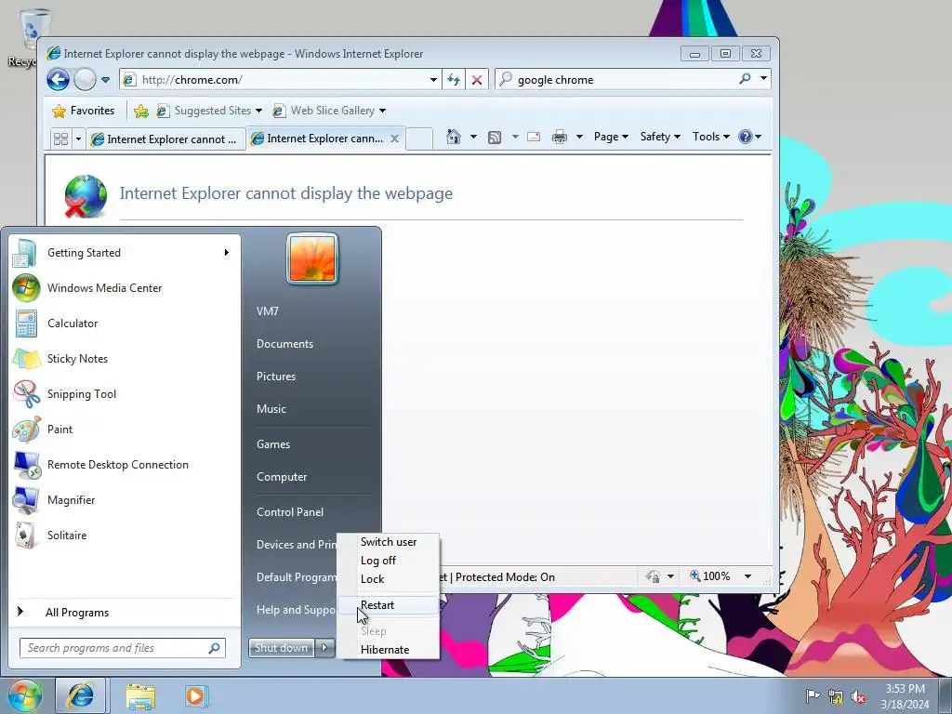Open Pictures from Start menu
Viewport: 952px width, 714px height.
276,377
